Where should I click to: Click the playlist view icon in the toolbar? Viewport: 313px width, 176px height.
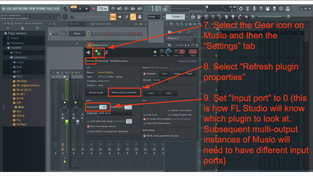193,17
